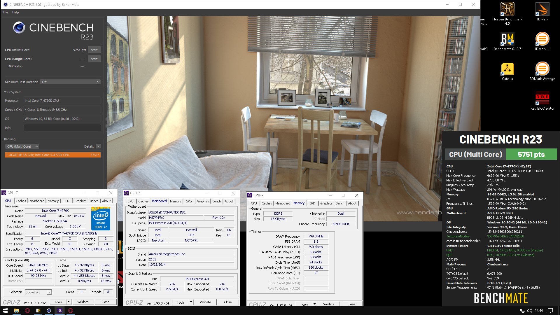Click the CPU-Z taskbar icon

[60, 311]
